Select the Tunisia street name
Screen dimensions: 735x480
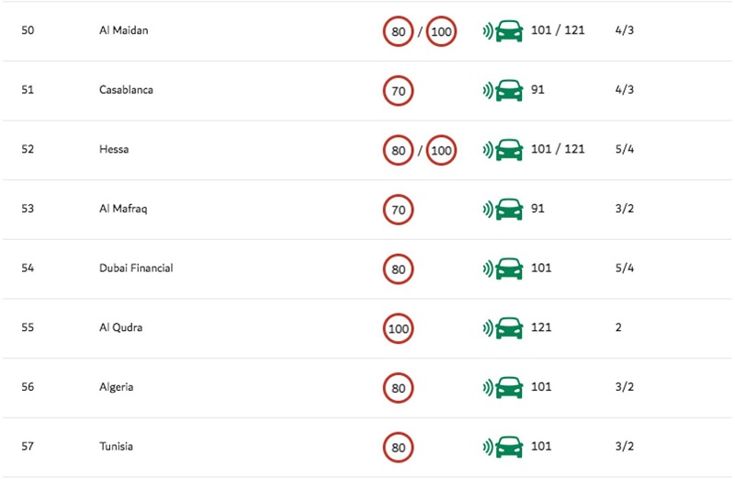pyautogui.click(x=117, y=446)
